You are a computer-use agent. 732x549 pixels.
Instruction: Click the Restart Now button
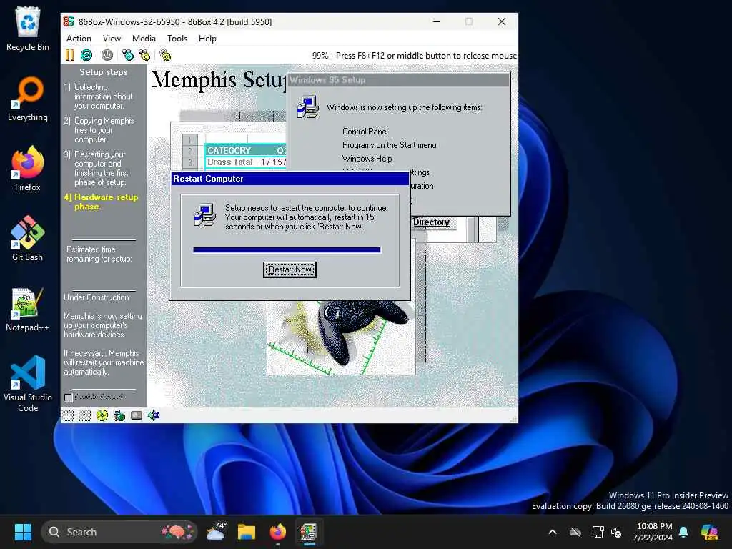(x=290, y=269)
